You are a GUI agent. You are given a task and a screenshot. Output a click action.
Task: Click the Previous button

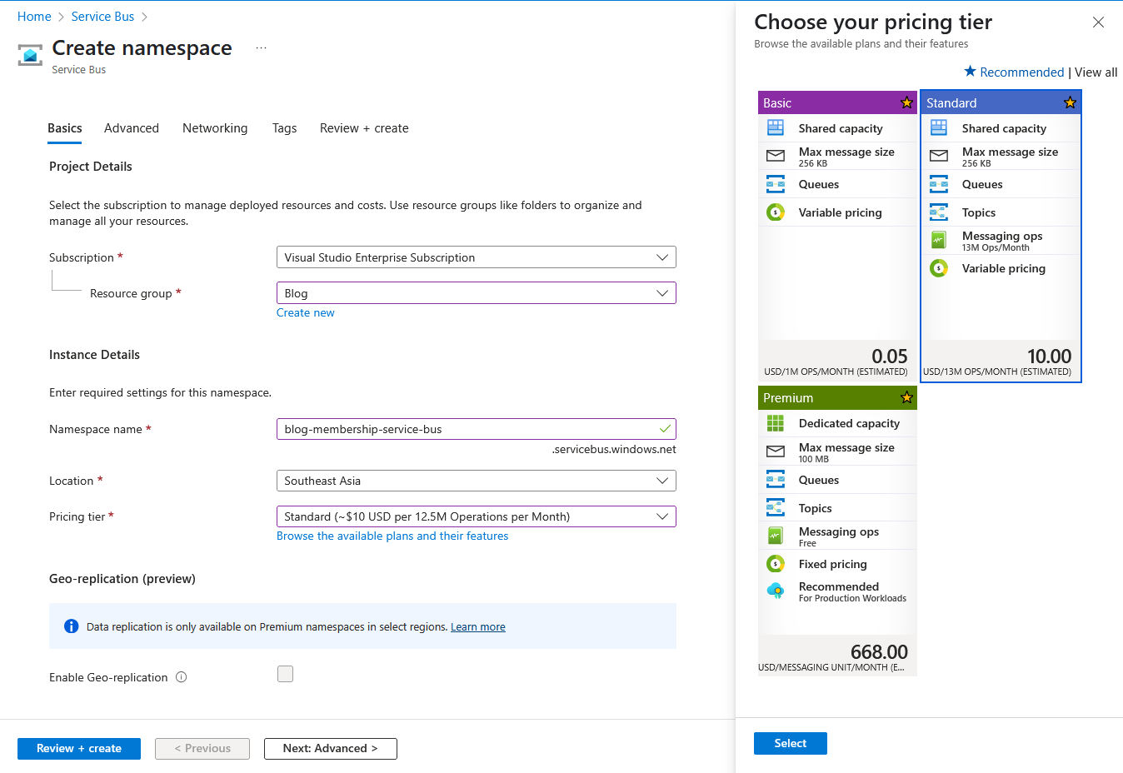pyautogui.click(x=202, y=749)
